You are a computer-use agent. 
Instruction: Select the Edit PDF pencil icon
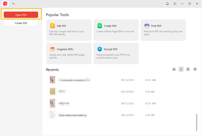[53, 26]
